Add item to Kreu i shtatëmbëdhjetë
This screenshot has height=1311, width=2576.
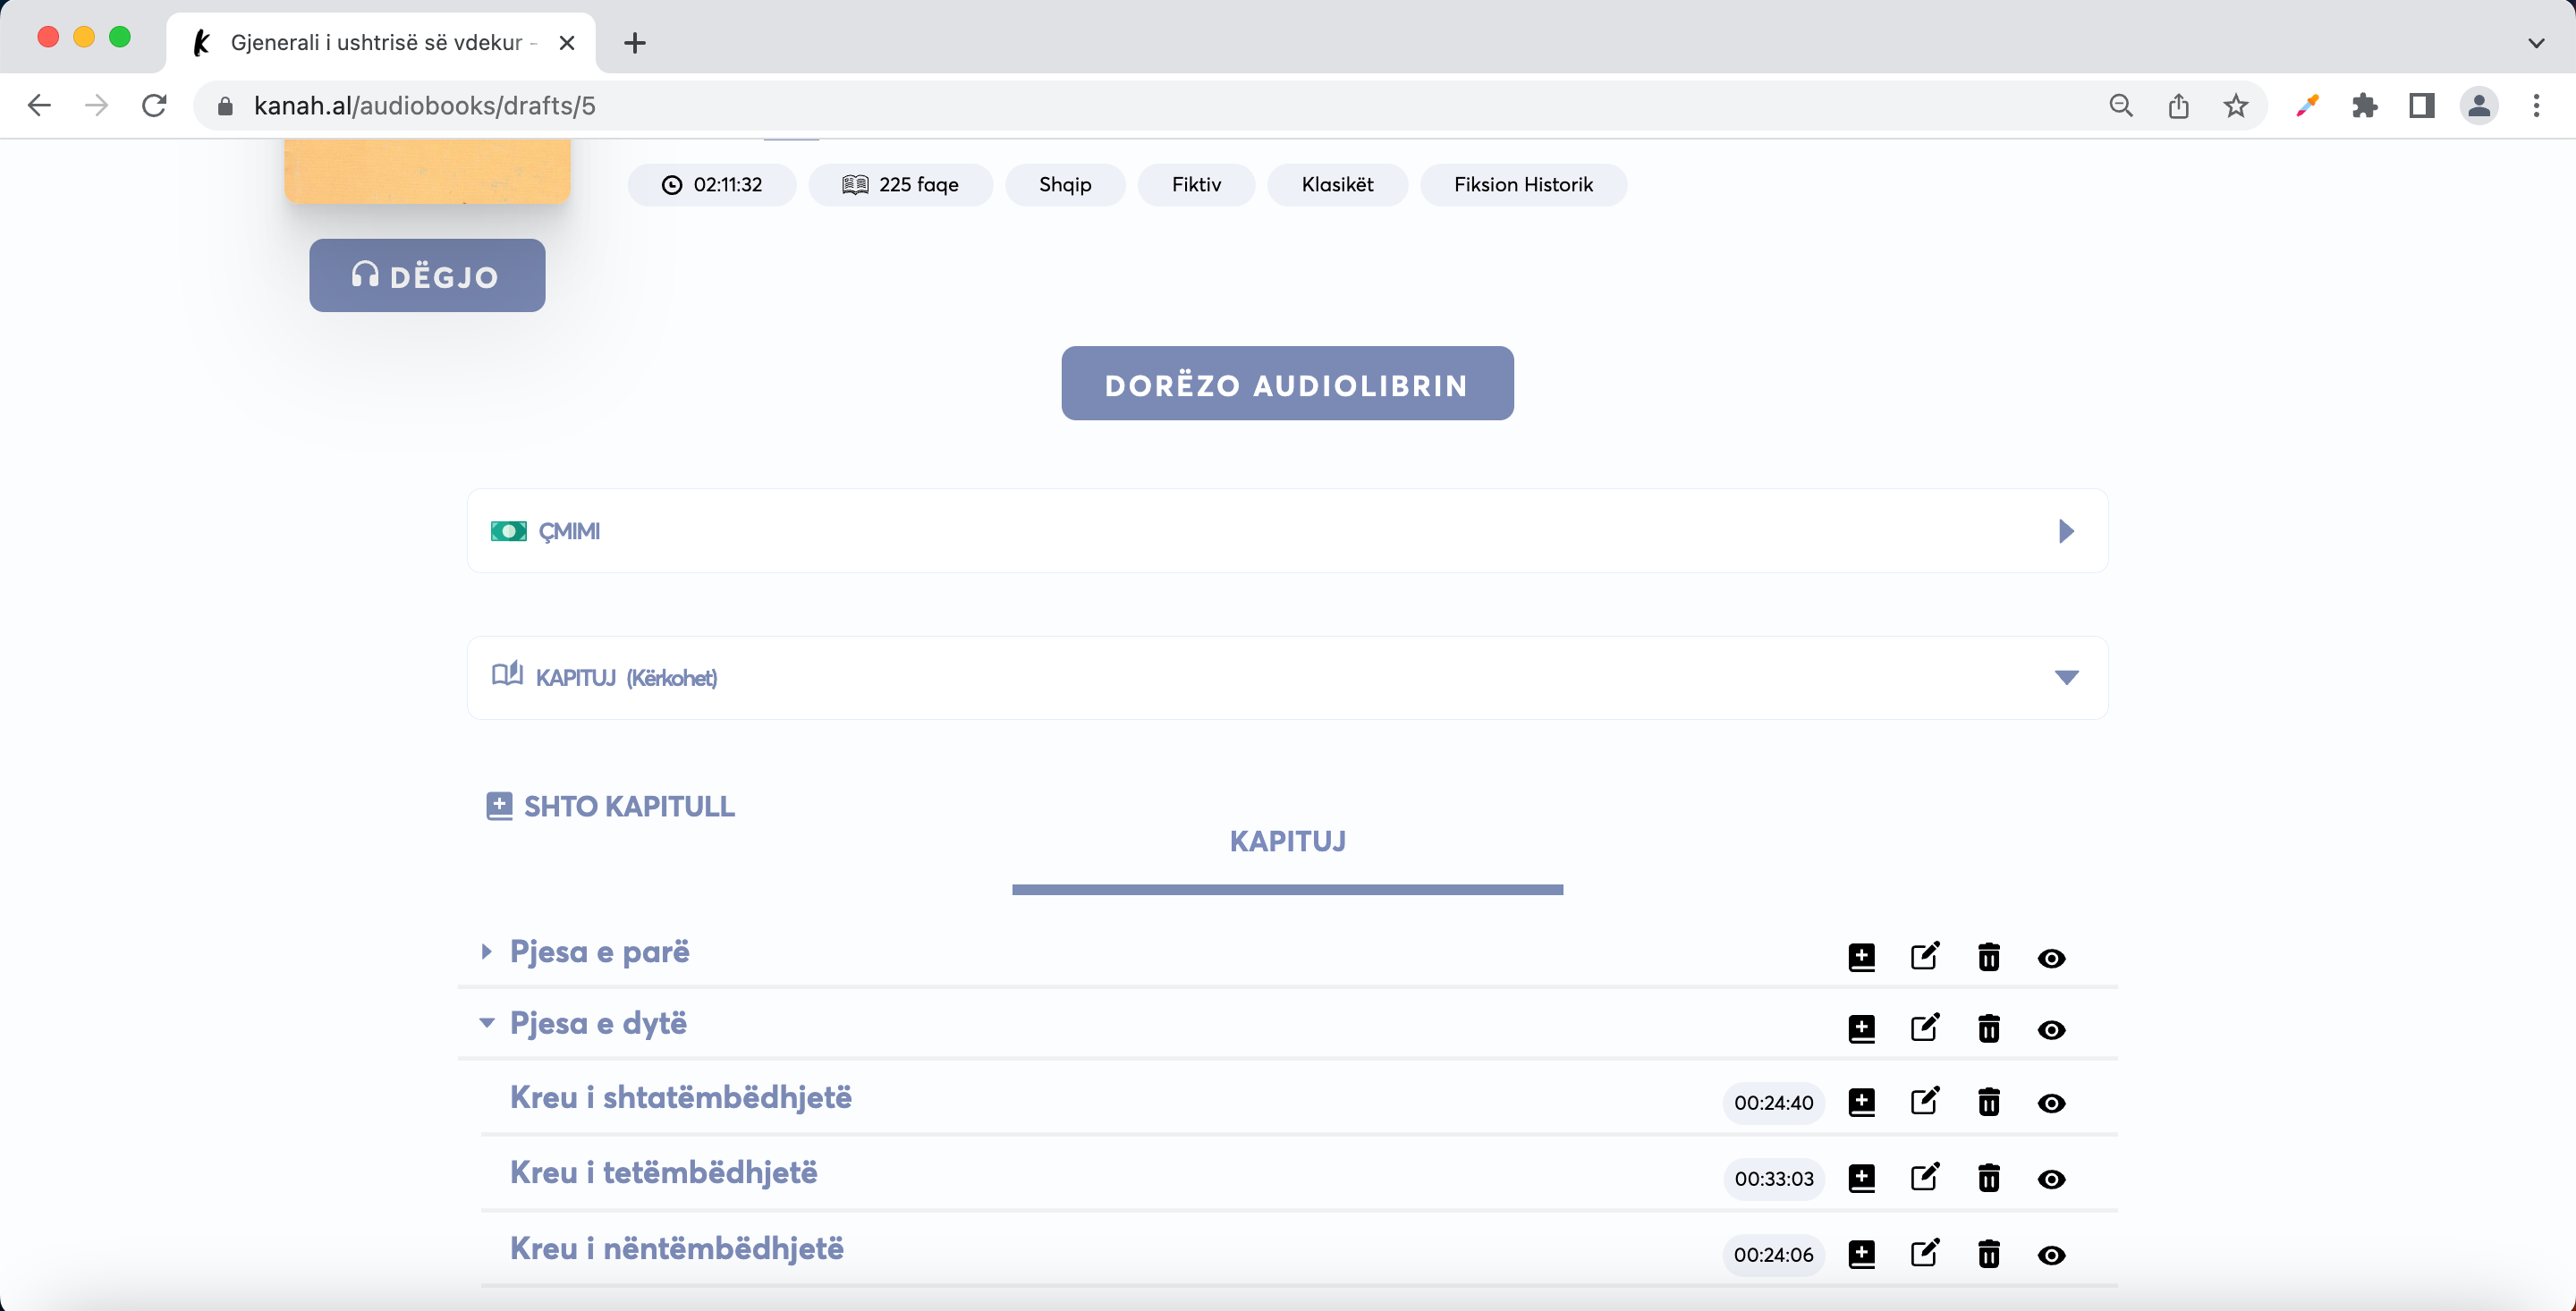tap(1861, 1102)
